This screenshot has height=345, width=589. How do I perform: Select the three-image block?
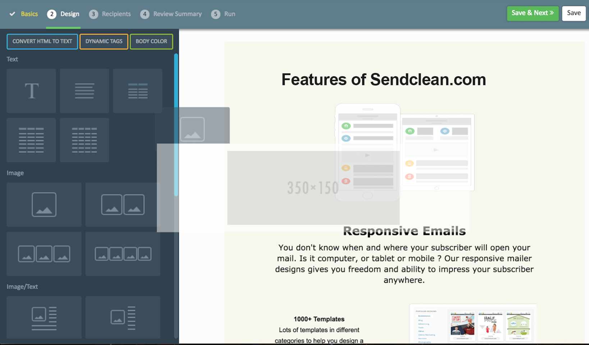point(44,254)
